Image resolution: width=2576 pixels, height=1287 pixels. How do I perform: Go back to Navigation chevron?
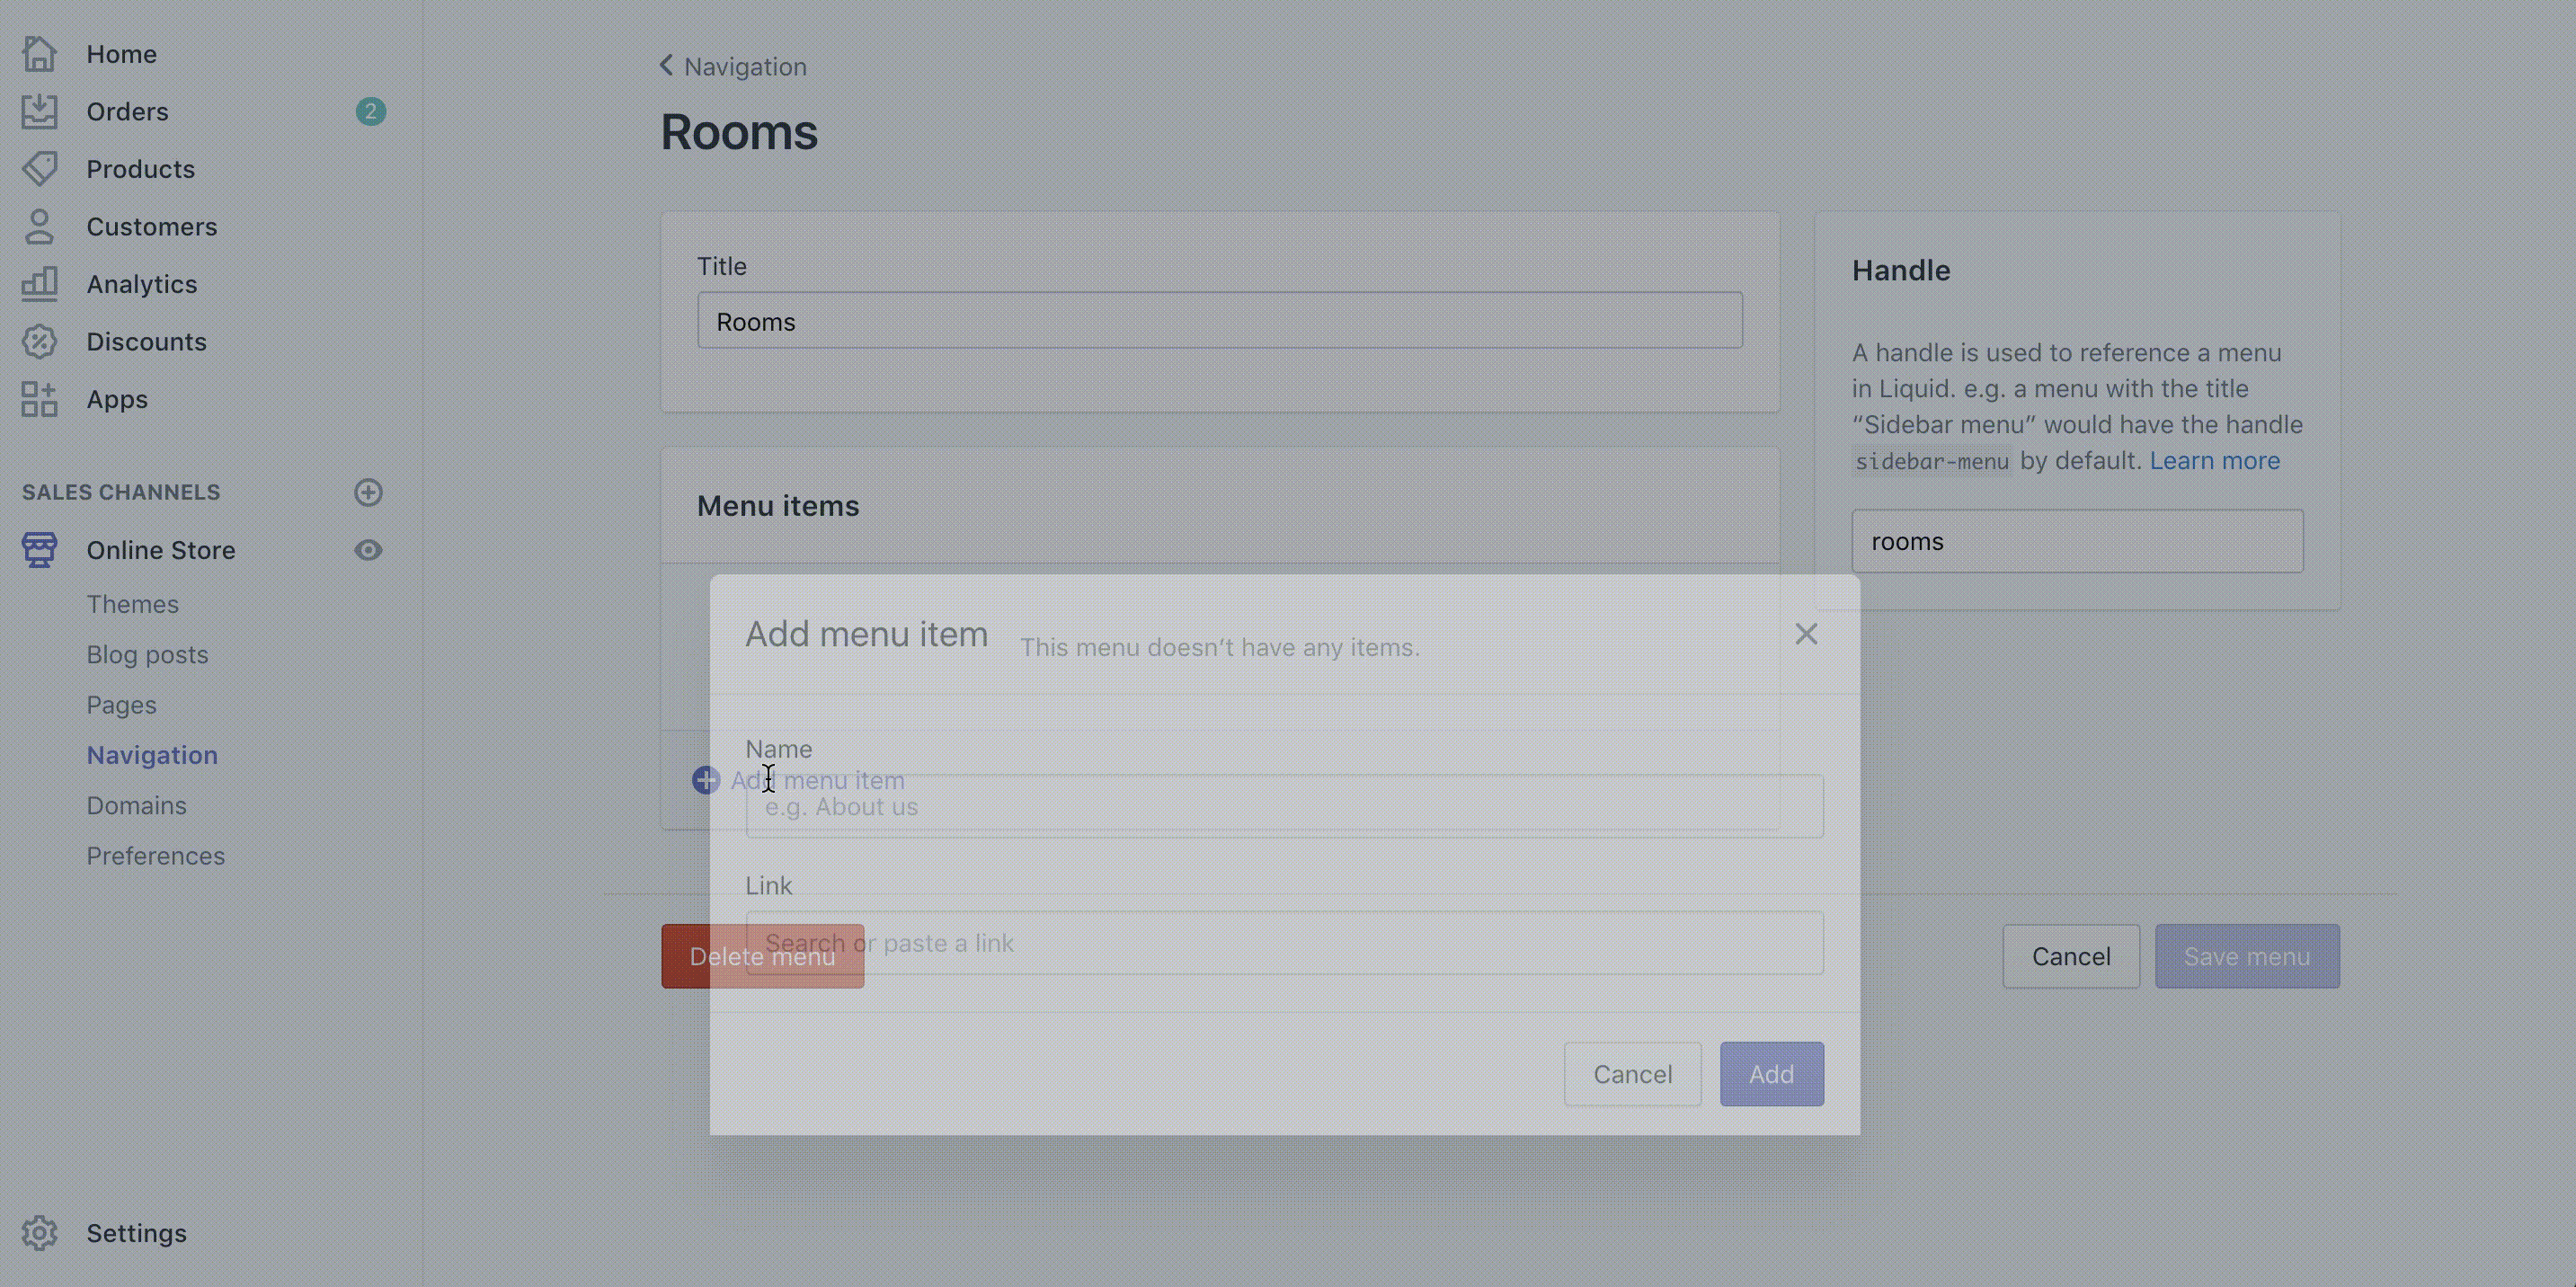(x=667, y=66)
